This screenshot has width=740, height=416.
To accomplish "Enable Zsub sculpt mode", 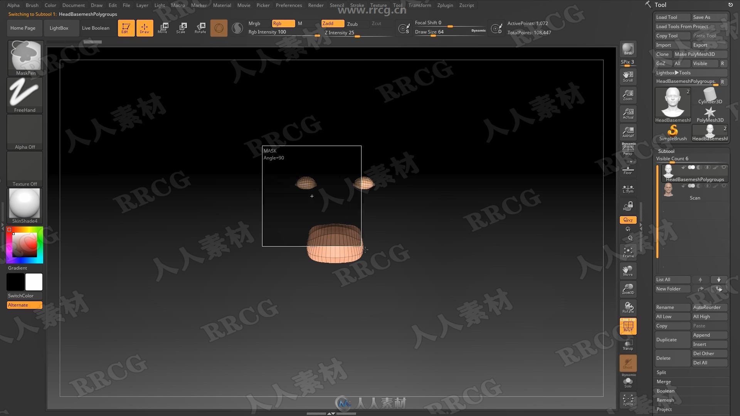I will click(x=357, y=24).
